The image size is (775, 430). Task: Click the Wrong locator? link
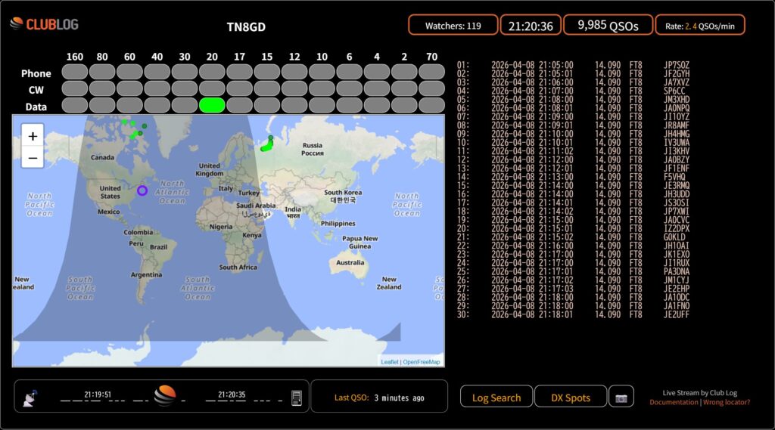click(727, 402)
